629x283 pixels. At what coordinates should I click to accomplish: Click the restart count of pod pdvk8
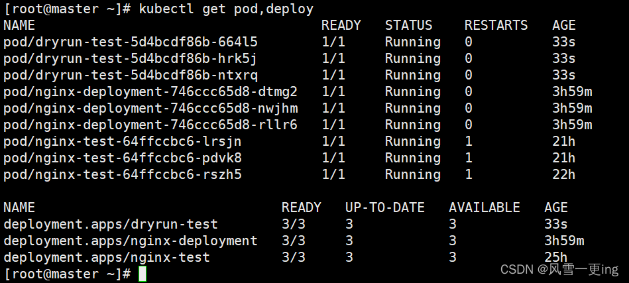pyautogui.click(x=469, y=158)
